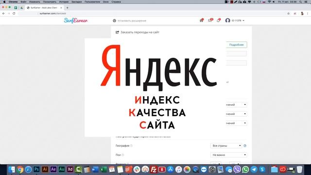
Task: Open the messages envelope icon with badge
Action: (x=210, y=20)
